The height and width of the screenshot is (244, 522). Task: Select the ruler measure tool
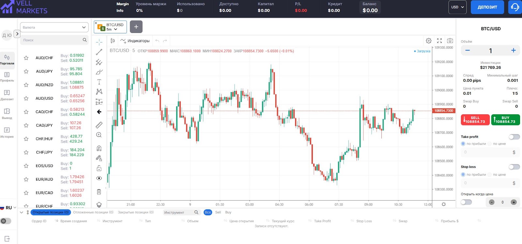(99, 125)
